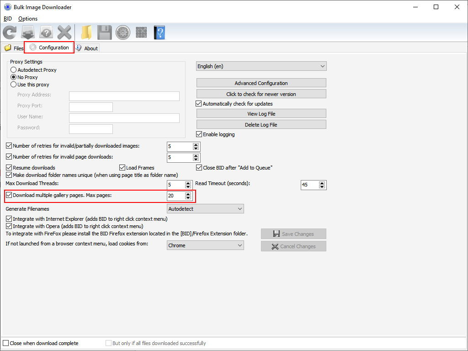Click the refresh arrow toolbar icon
The width and height of the screenshot is (468, 351).
(x=10, y=32)
